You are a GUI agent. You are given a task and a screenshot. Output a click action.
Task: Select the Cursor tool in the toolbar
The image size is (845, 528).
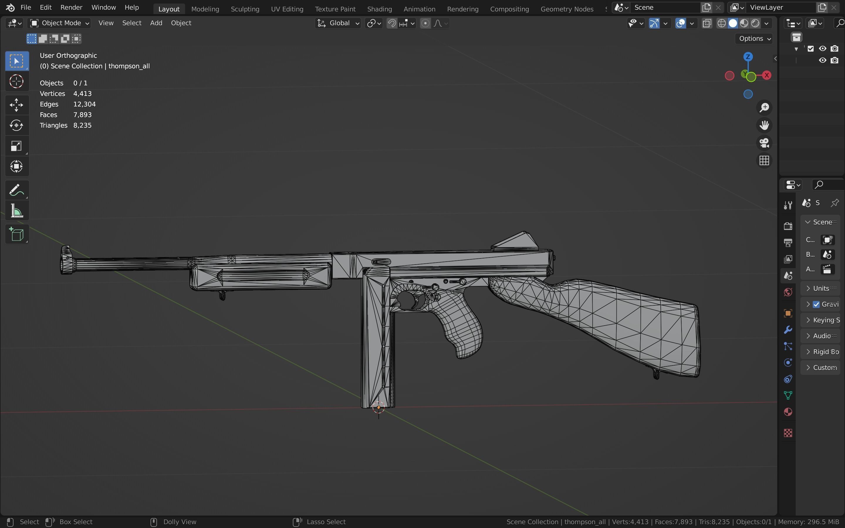click(16, 82)
